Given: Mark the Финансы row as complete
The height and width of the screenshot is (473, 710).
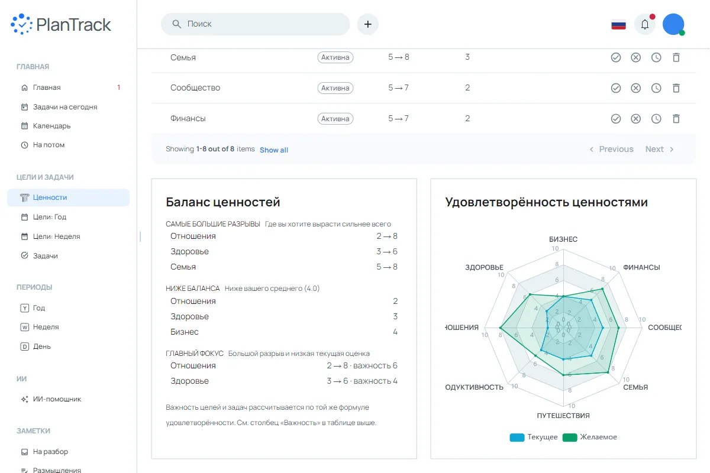Looking at the screenshot, I should (616, 118).
